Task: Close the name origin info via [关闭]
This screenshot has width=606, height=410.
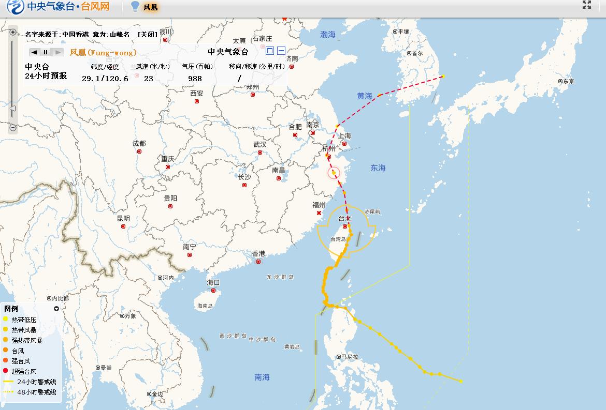Action: (x=147, y=35)
